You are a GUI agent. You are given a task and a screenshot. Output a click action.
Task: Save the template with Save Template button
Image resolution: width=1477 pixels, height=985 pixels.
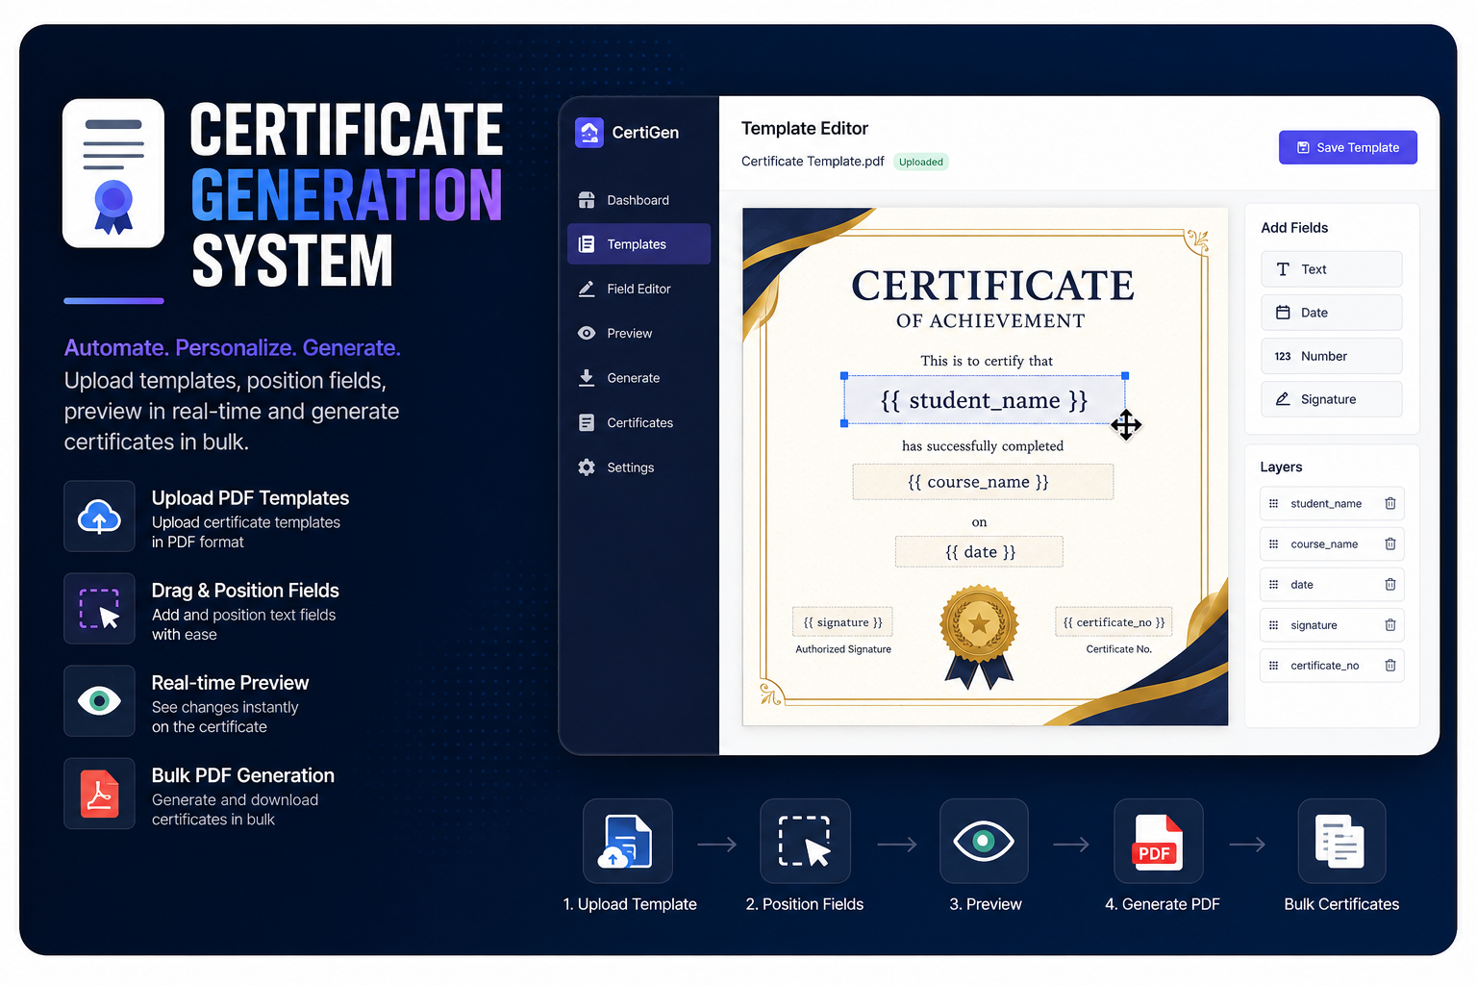1347,147
